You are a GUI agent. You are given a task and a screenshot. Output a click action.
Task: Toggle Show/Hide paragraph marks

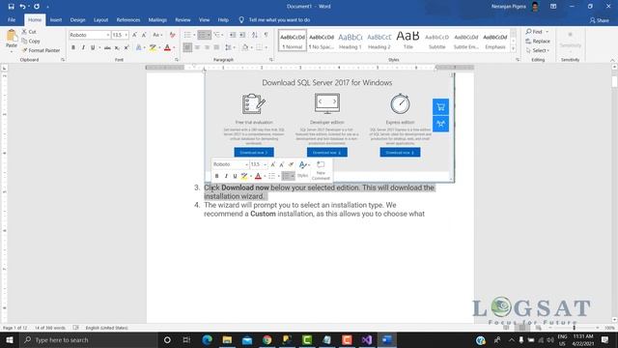(267, 35)
